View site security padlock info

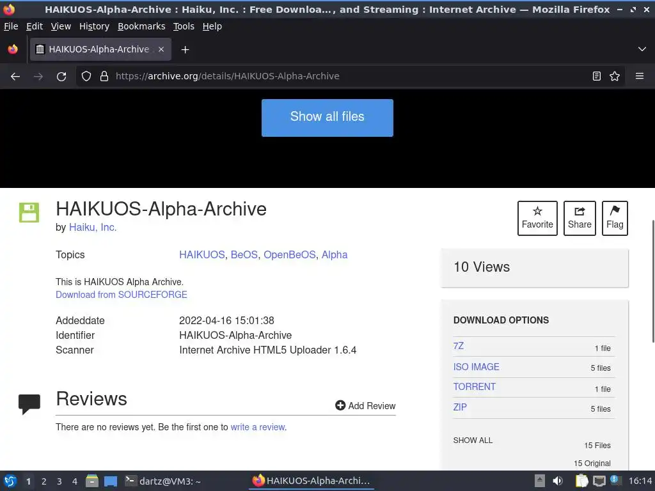coord(104,76)
